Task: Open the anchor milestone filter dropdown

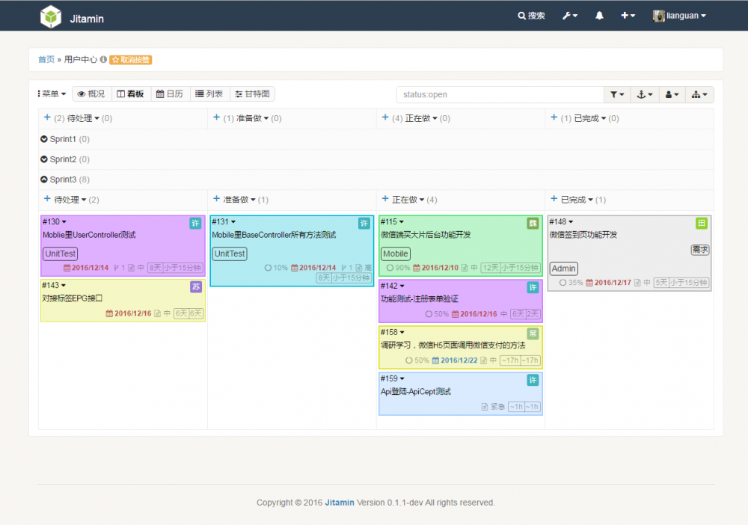Action: tap(645, 94)
